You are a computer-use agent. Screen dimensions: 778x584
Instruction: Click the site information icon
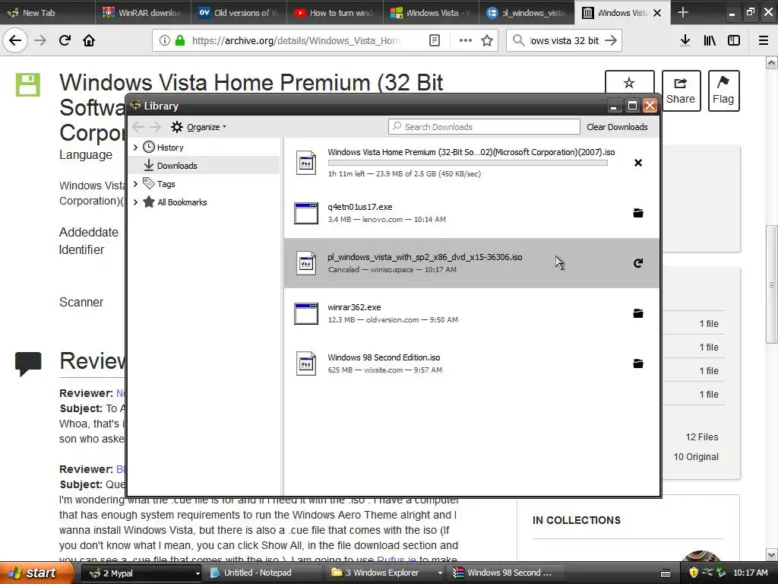pyautogui.click(x=164, y=40)
